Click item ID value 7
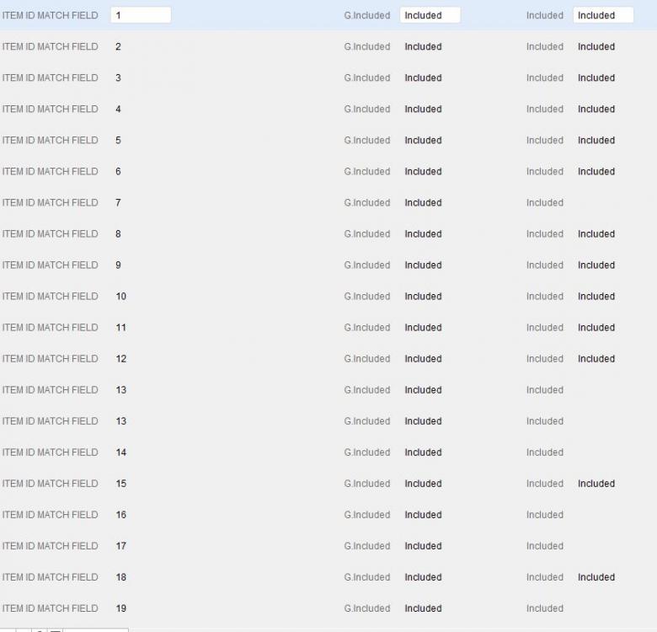 (x=118, y=203)
